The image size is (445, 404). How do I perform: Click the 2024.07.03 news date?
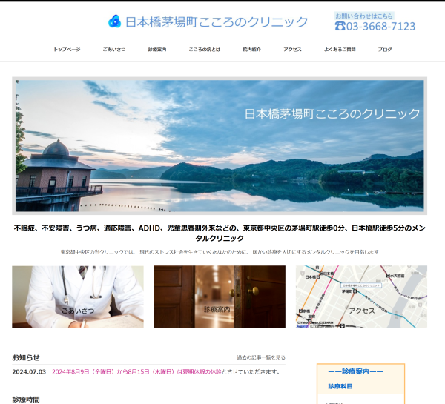pyautogui.click(x=29, y=371)
